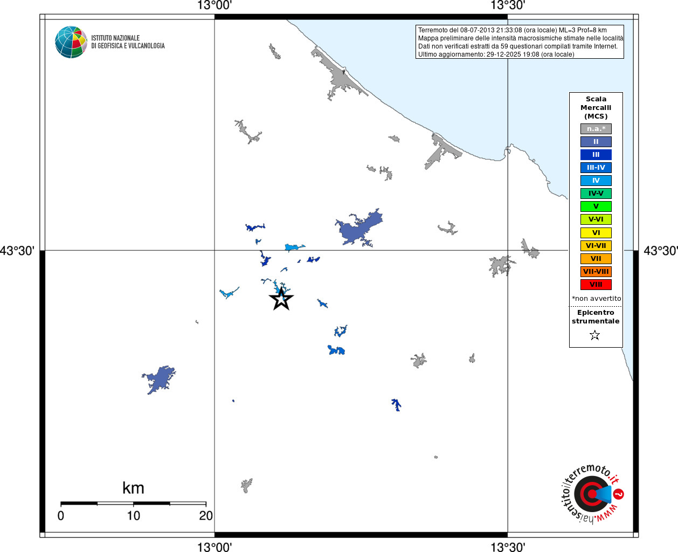The width and height of the screenshot is (678, 552).
Task: Click the 'Mappa preliminare' info line
Action: click(520, 38)
